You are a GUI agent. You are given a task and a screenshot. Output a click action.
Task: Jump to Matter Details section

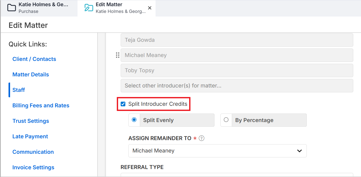coord(30,75)
